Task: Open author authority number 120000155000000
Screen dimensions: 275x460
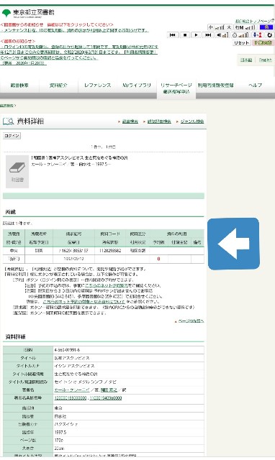Action: (71, 398)
